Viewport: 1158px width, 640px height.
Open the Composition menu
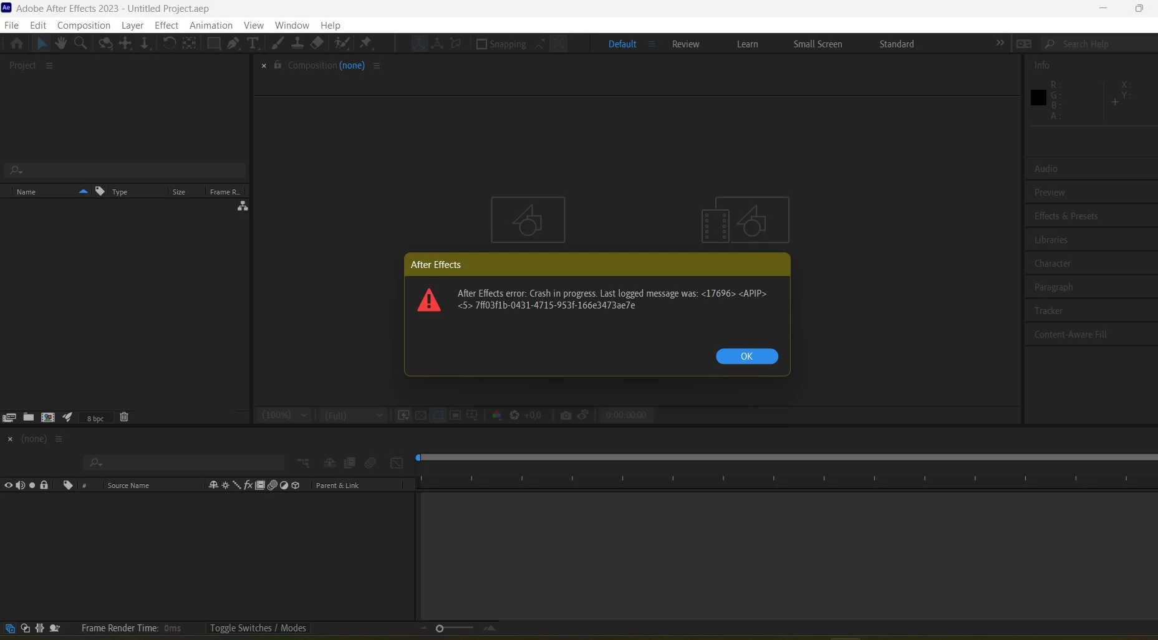(x=84, y=25)
